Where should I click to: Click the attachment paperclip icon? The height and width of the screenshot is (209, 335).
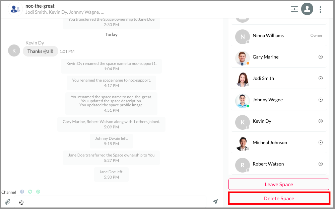pos(7,202)
